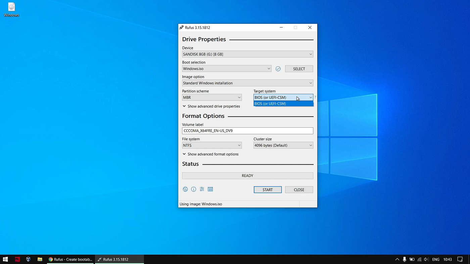470x264 pixels.
Task: Open Rufus settings with the sliders icon
Action: 202,189
